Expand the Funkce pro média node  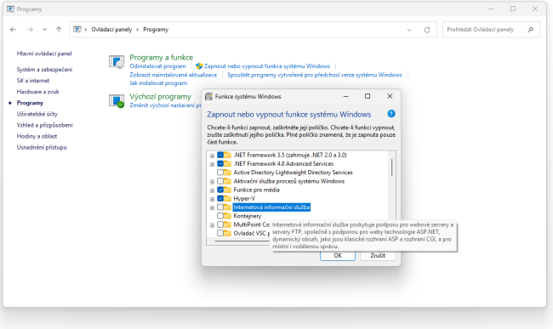[x=212, y=190]
